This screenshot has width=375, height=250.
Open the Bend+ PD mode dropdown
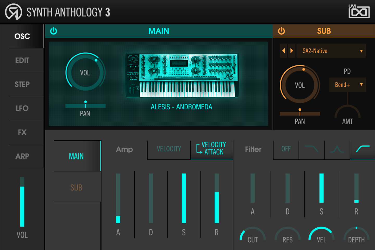(347, 84)
